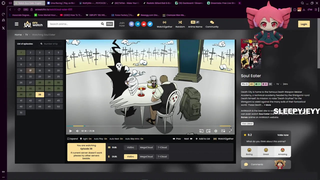Screen dimensions: 320x180
Task: Select DUB T-Cloud server
Action: [x=162, y=156]
